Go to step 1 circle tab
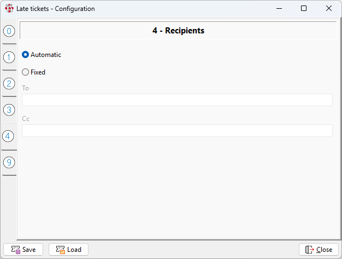342x259 pixels. [x=9, y=57]
